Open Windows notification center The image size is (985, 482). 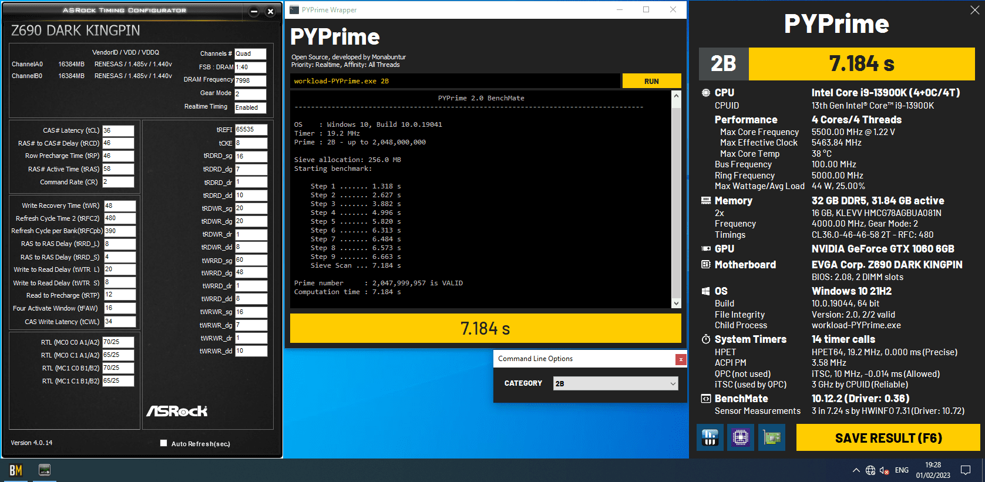tap(966, 470)
